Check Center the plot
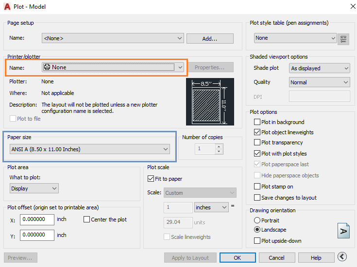 (x=86, y=220)
